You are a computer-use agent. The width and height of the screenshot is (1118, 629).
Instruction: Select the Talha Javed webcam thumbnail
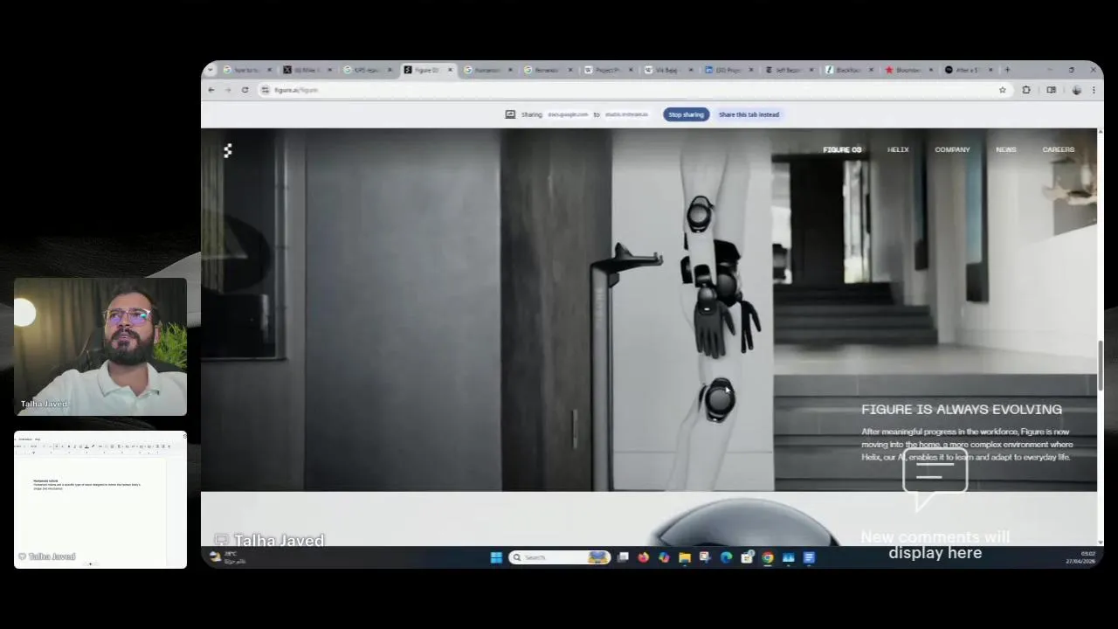(100, 346)
